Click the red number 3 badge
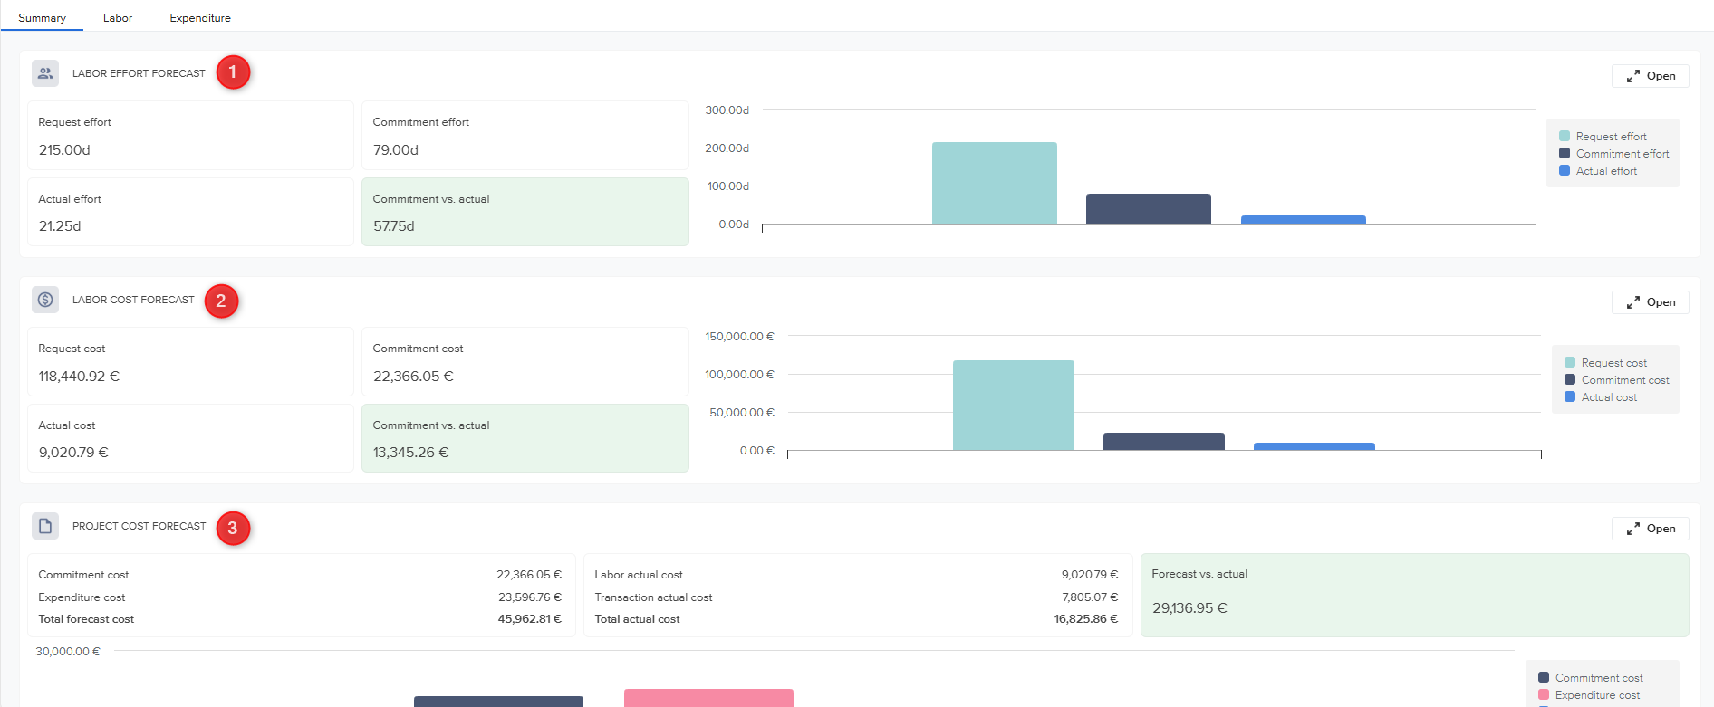1714x707 pixels. [x=233, y=528]
